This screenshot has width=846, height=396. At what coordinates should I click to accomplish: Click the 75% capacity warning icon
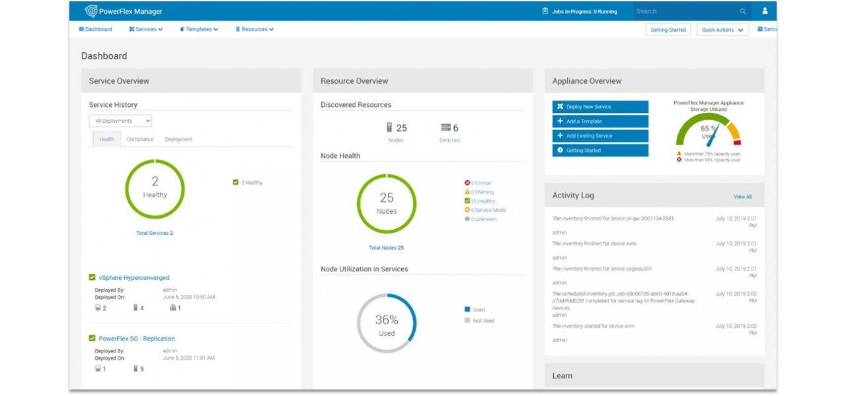tap(679, 154)
